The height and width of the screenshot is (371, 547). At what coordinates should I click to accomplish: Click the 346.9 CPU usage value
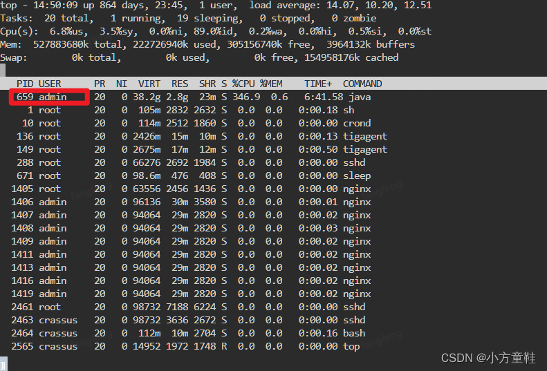(x=246, y=97)
